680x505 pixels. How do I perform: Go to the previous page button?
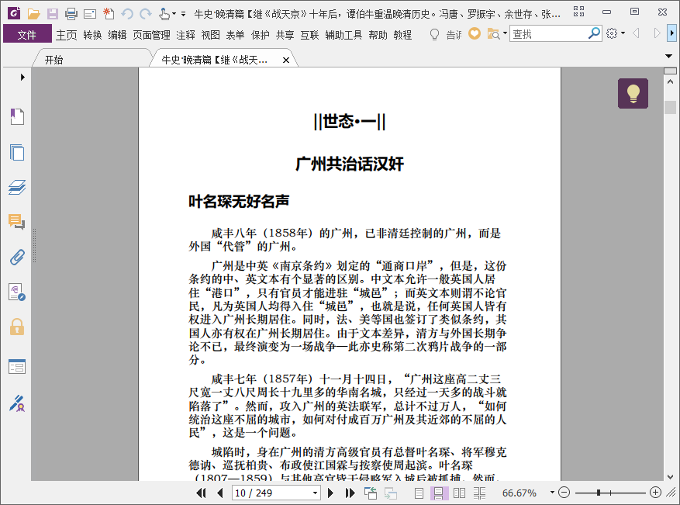[x=220, y=493]
